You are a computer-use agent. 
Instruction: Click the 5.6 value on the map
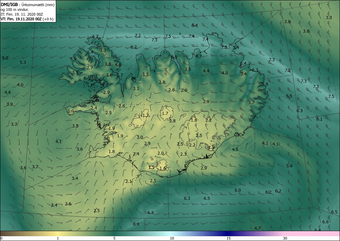point(289,166)
